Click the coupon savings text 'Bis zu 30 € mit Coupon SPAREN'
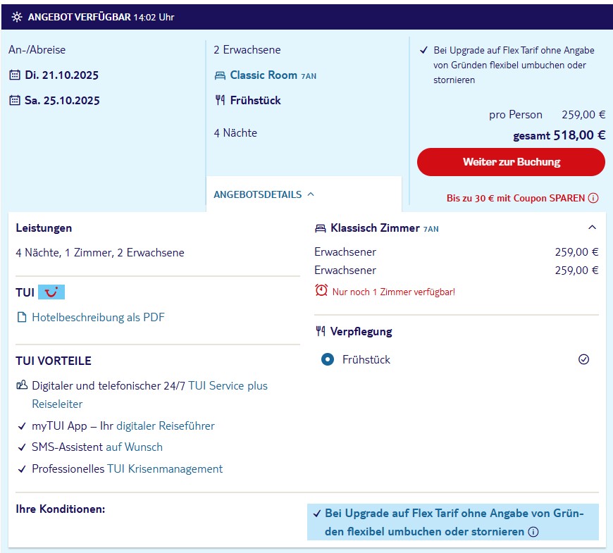This screenshot has width=613, height=553. [516, 198]
